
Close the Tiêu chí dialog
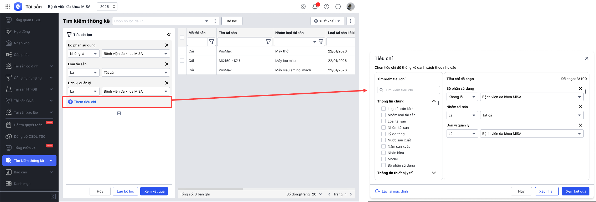(x=587, y=58)
